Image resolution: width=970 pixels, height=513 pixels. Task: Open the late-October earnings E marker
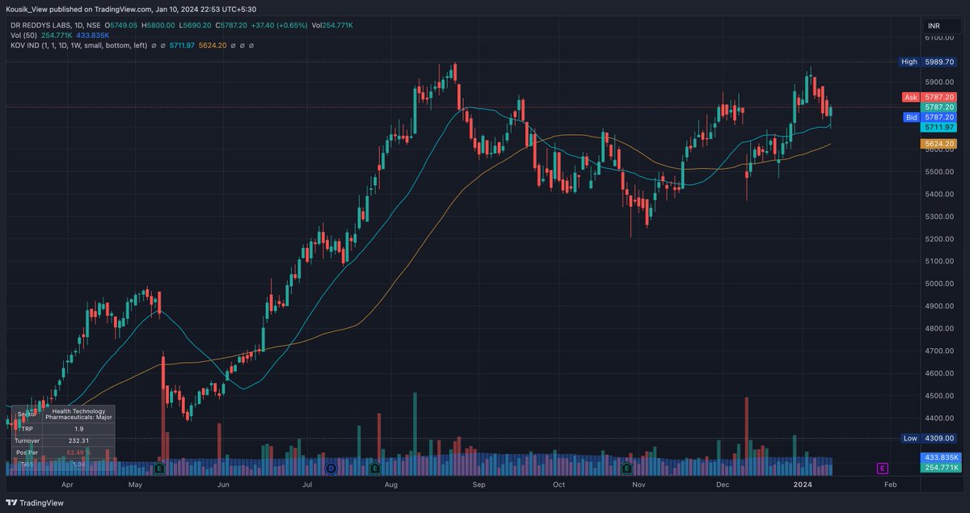coord(626,468)
